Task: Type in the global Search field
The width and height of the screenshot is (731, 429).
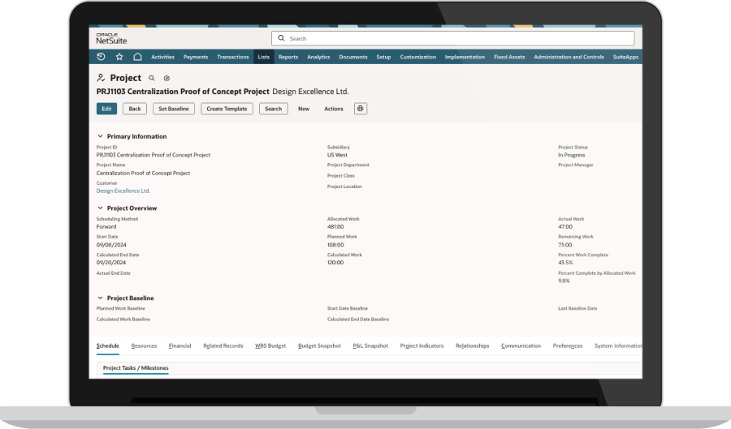Action: pos(455,38)
